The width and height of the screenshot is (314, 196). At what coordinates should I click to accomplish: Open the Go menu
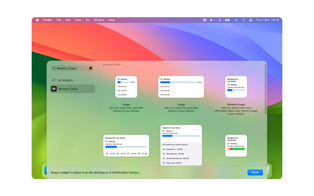click(x=88, y=20)
